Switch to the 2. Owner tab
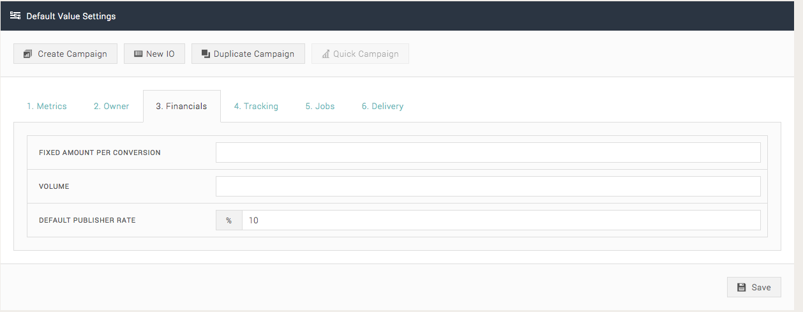803x312 pixels. click(x=112, y=107)
